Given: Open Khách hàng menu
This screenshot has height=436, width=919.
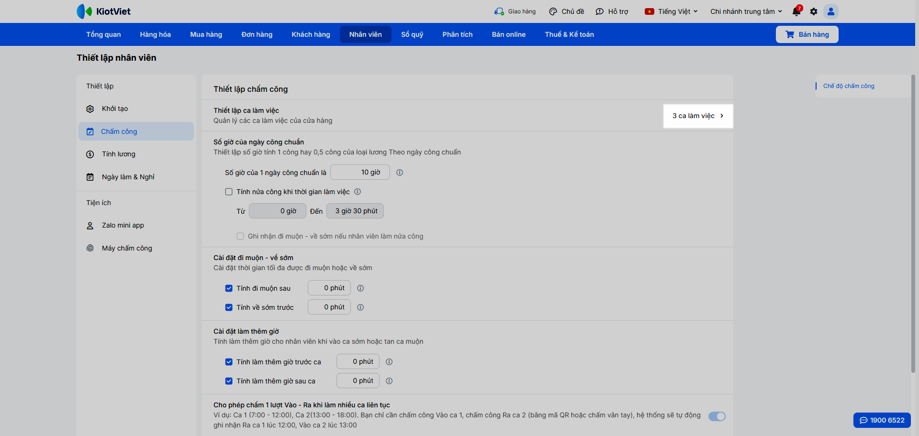Looking at the screenshot, I should click(x=311, y=34).
